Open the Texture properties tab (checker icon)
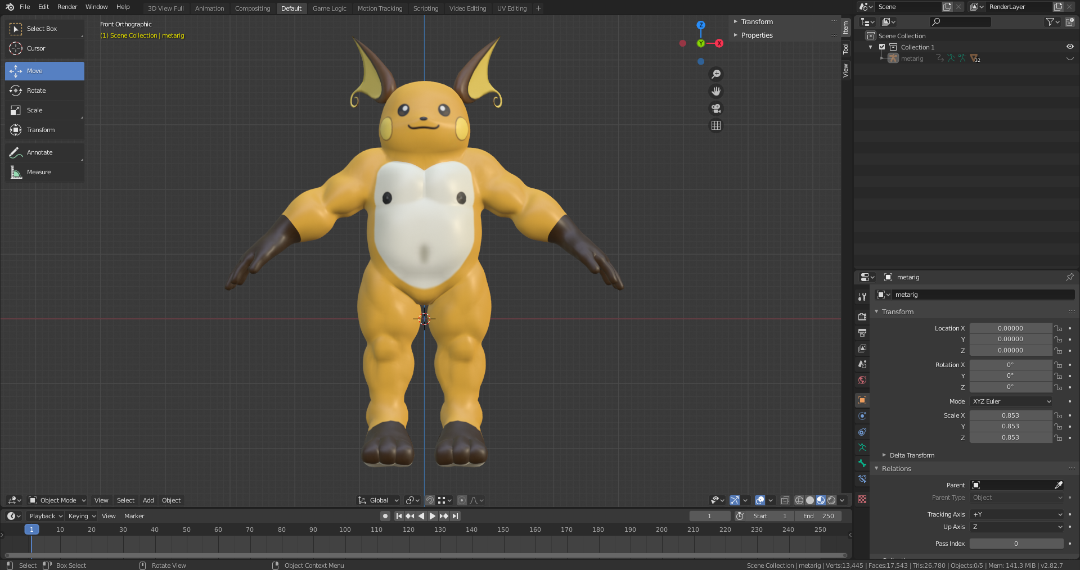1080x570 pixels. [862, 499]
